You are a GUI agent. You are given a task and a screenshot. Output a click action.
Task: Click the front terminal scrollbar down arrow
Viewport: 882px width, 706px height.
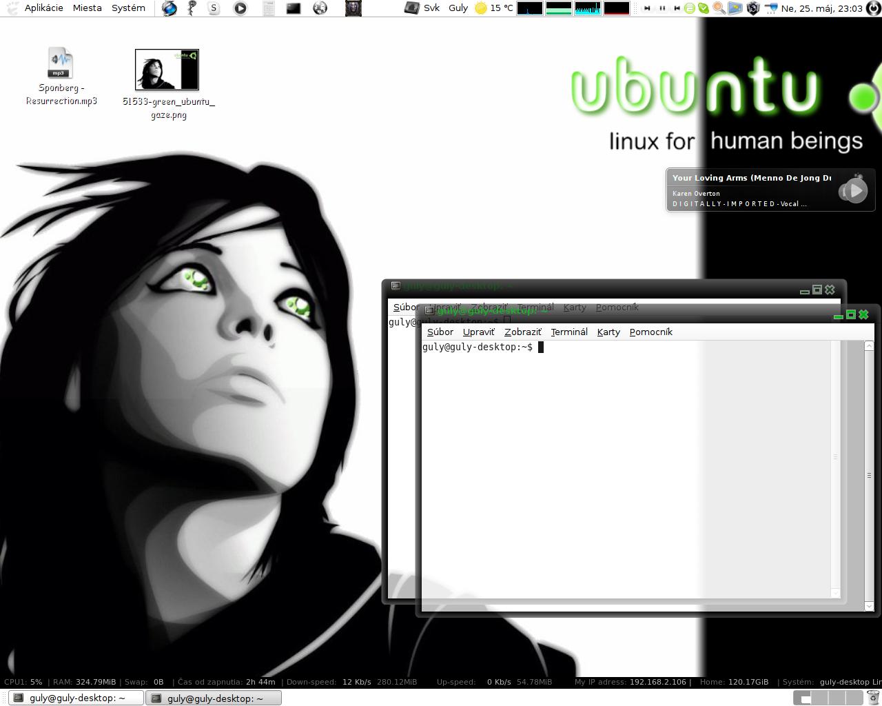click(x=869, y=606)
